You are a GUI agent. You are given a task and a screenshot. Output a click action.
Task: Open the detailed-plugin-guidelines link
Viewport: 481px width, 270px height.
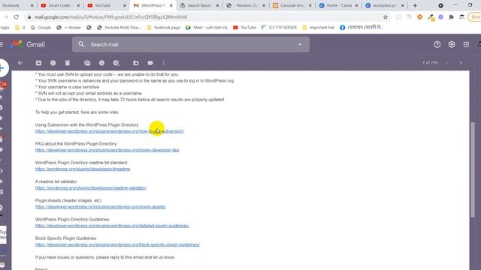[x=112, y=226]
